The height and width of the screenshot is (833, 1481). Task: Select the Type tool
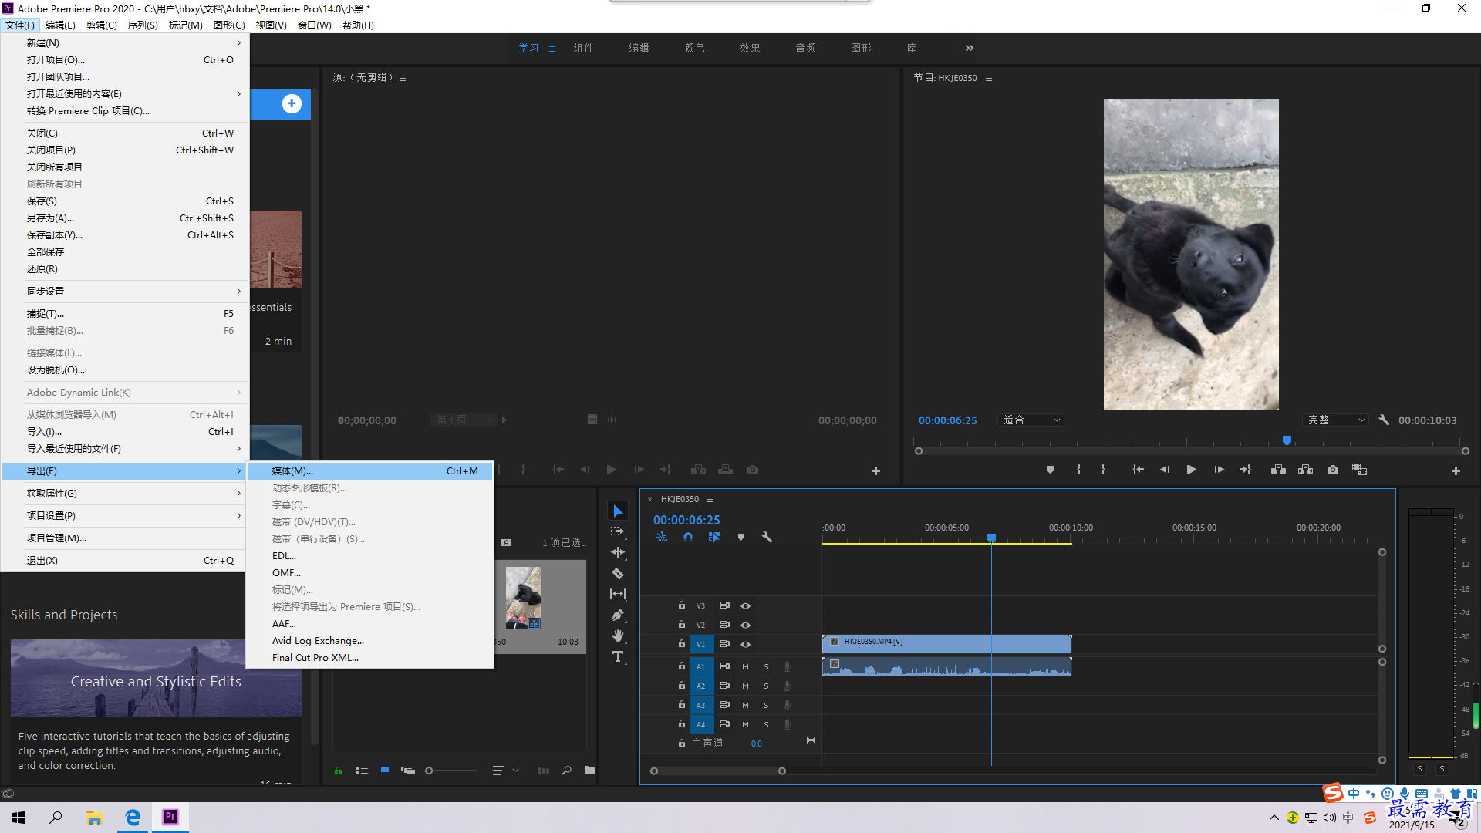(x=618, y=656)
